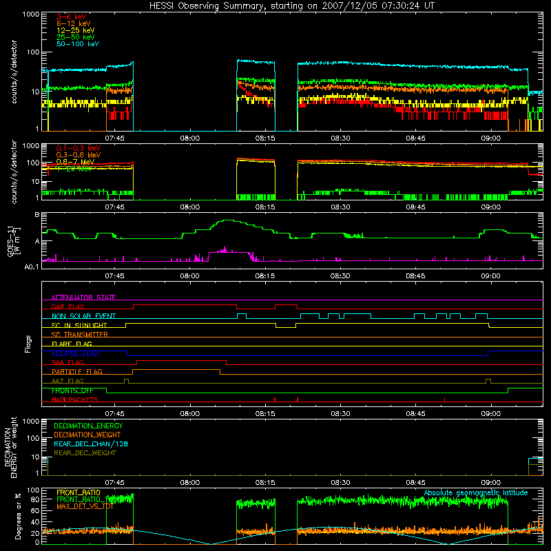This screenshot has width=551, height=551.
Task: Click the 0.3-0.8 MeV legend label
Action: pos(79,155)
